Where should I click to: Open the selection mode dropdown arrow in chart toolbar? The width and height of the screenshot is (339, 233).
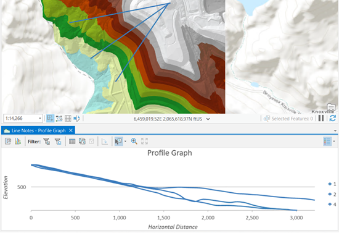(125, 142)
